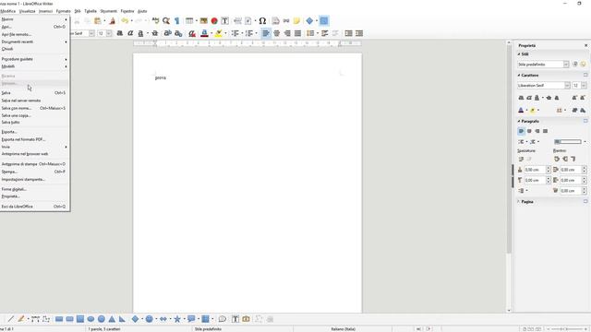Click the Omega special character icon
The image size is (591, 332).
(x=262, y=21)
